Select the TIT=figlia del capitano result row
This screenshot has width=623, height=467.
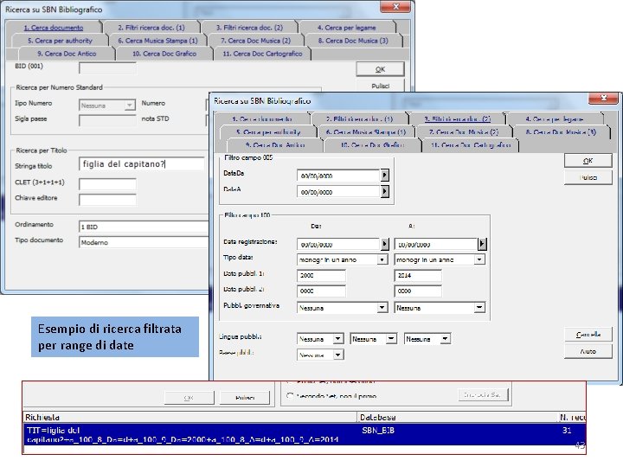[x=305, y=435]
